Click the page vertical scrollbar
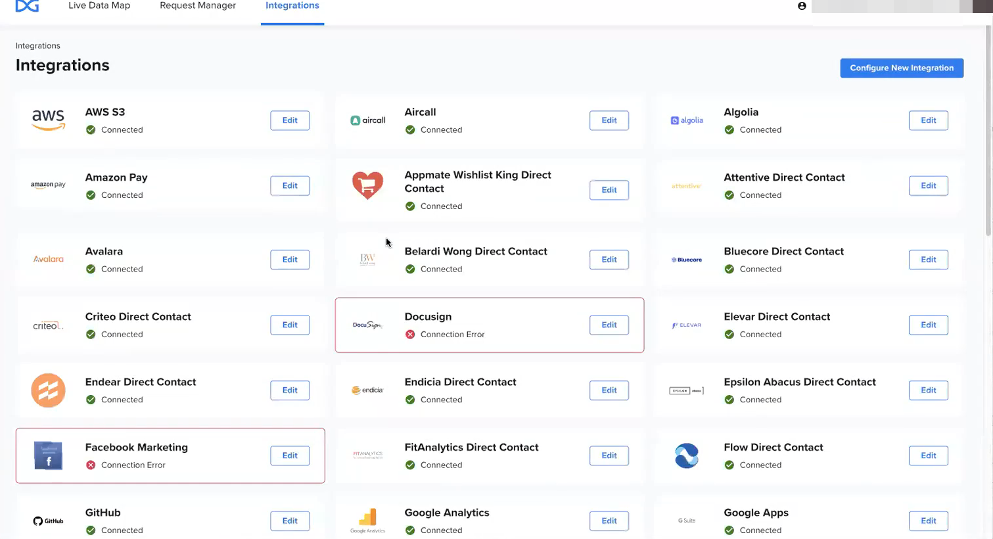The height and width of the screenshot is (539, 993). click(988, 131)
